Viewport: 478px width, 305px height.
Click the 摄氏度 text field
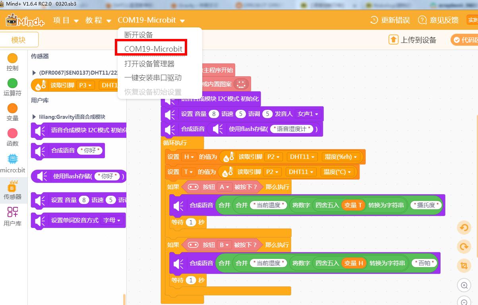pyautogui.click(x=426, y=205)
